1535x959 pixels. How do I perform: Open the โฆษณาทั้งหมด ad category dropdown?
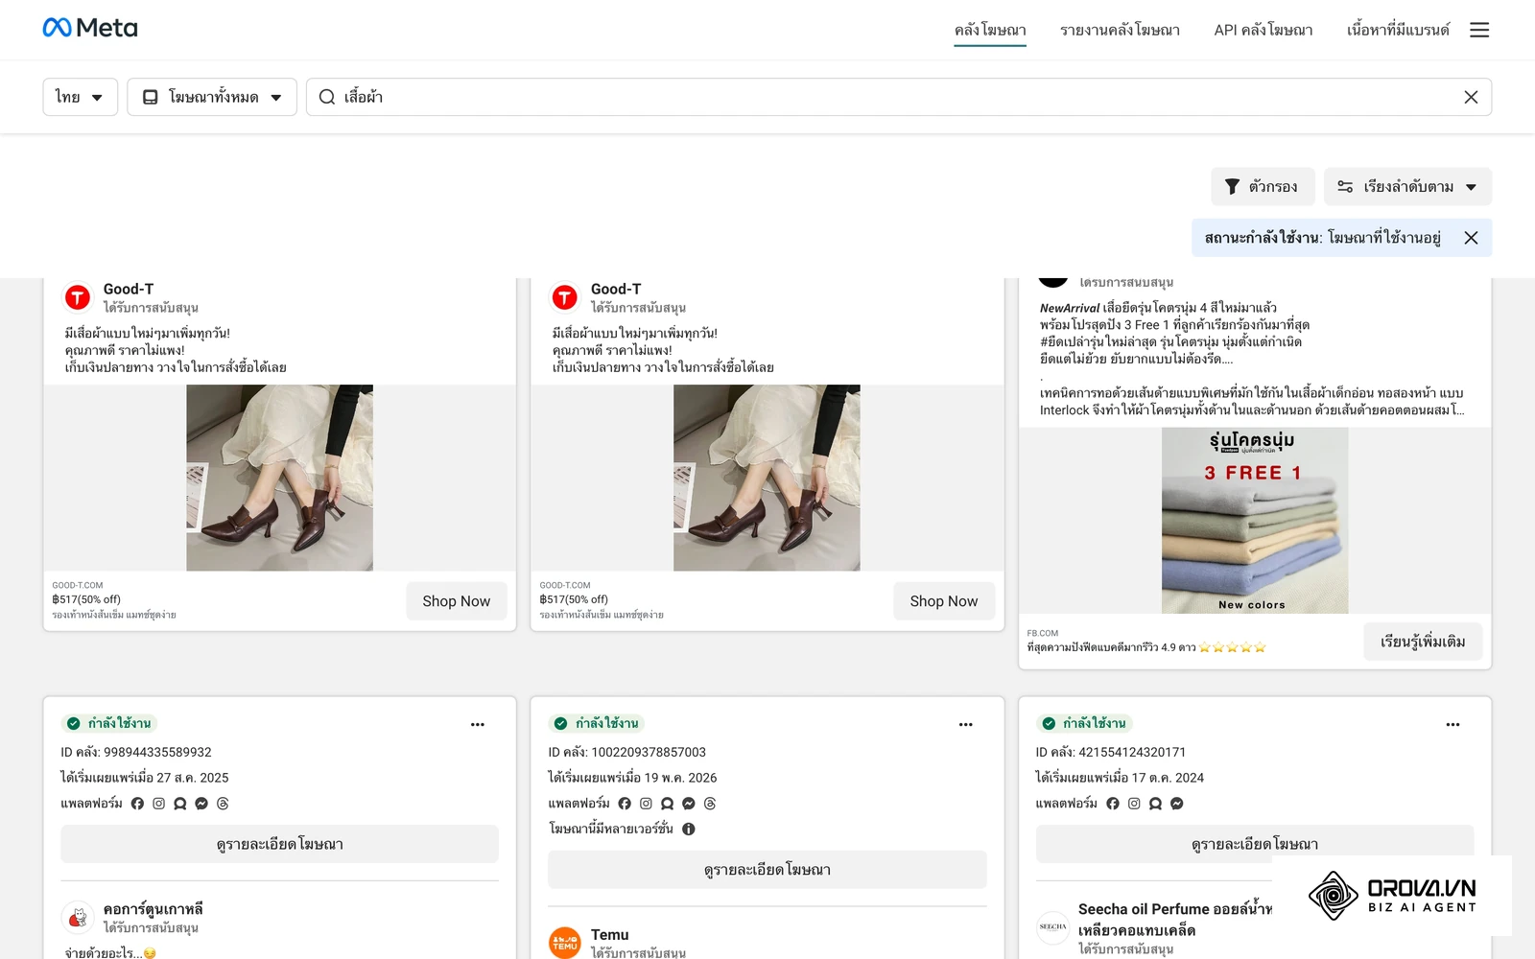click(212, 97)
